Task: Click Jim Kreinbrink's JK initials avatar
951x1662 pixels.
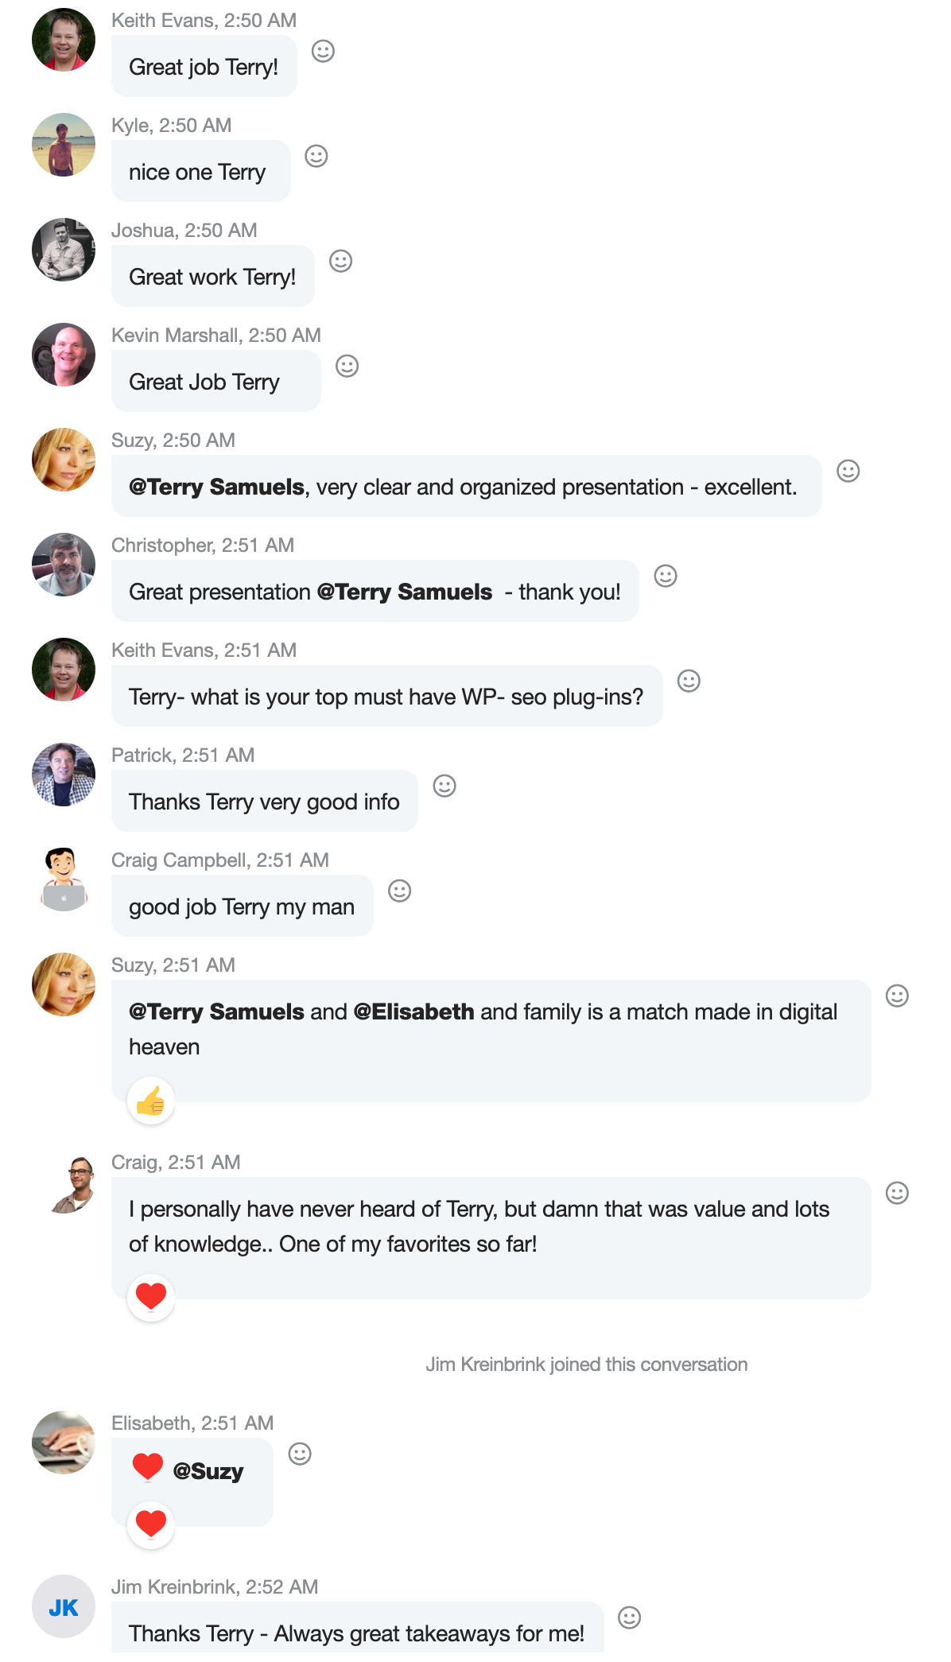Action: pyautogui.click(x=64, y=1606)
